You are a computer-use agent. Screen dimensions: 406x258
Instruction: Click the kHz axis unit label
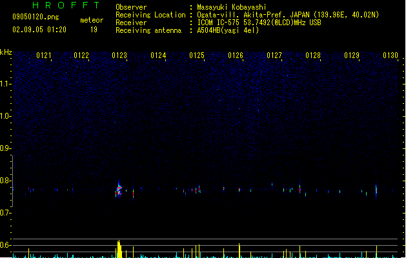pos(6,52)
